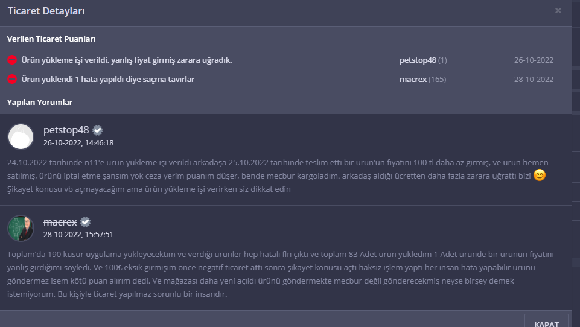Close the Ticaret Detayları dialog with X
Screen dimensions: 580x327
point(558,11)
